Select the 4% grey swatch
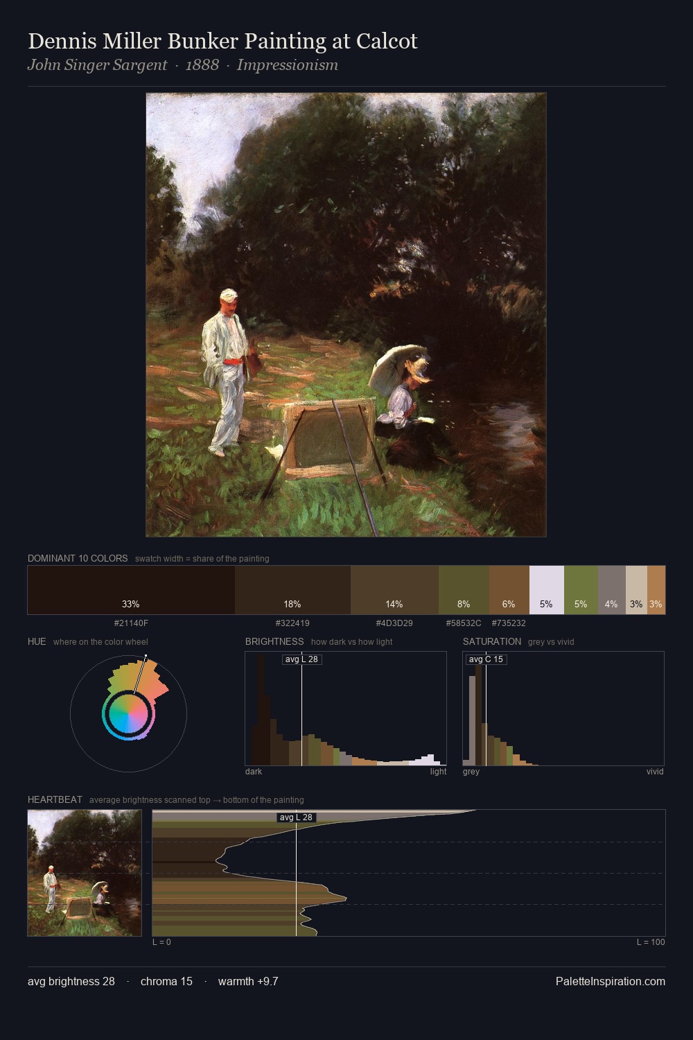The height and width of the screenshot is (1040, 693). point(612,590)
